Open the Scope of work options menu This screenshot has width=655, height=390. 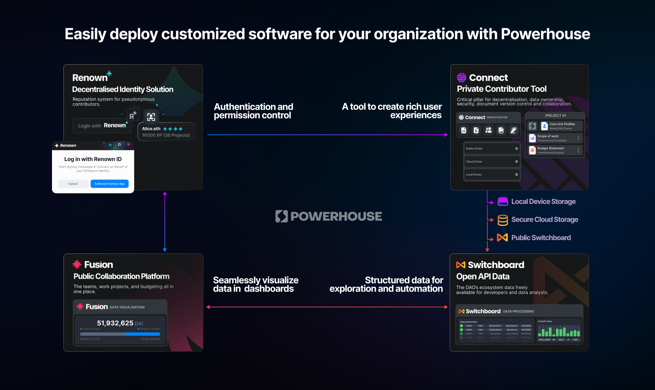tap(579, 138)
